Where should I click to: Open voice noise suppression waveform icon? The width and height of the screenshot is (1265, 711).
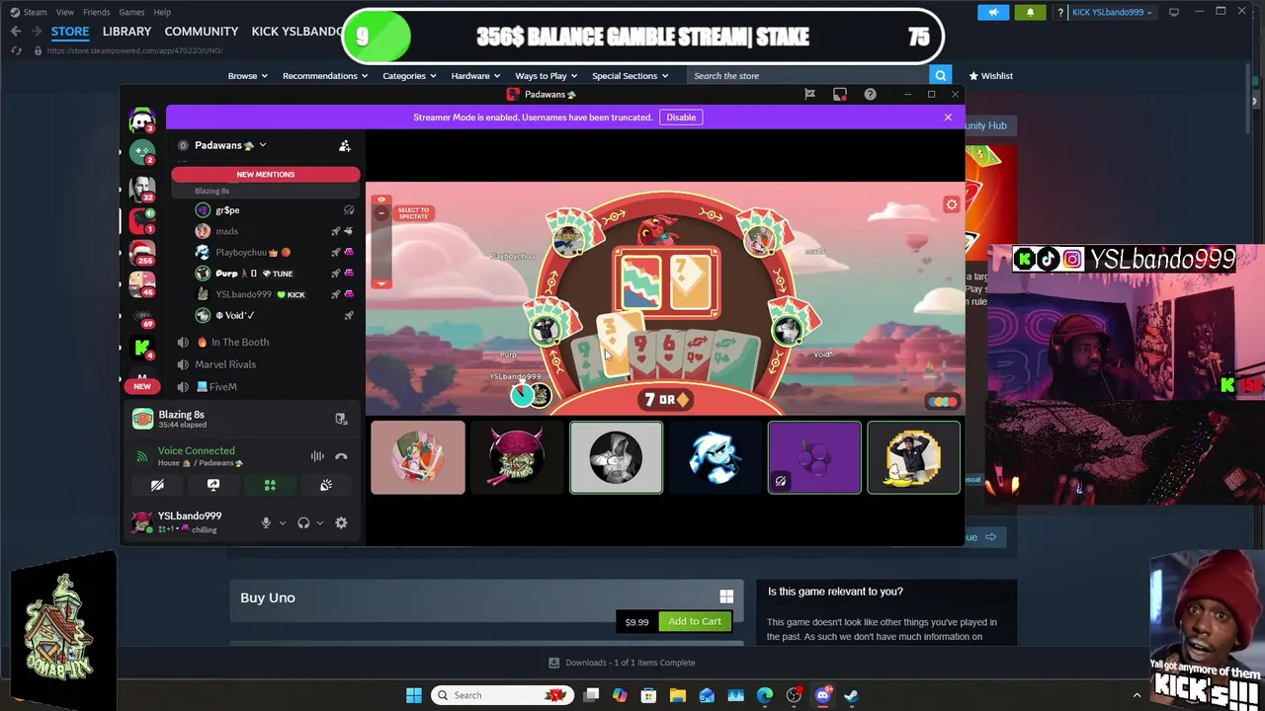[317, 456]
